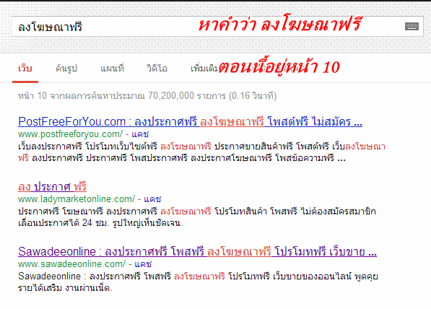Click the www.ladymarketonline.com/ green URL

pos(77,199)
